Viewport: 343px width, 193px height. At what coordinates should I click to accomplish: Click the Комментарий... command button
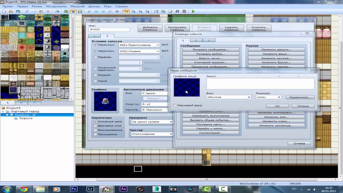tap(211, 133)
